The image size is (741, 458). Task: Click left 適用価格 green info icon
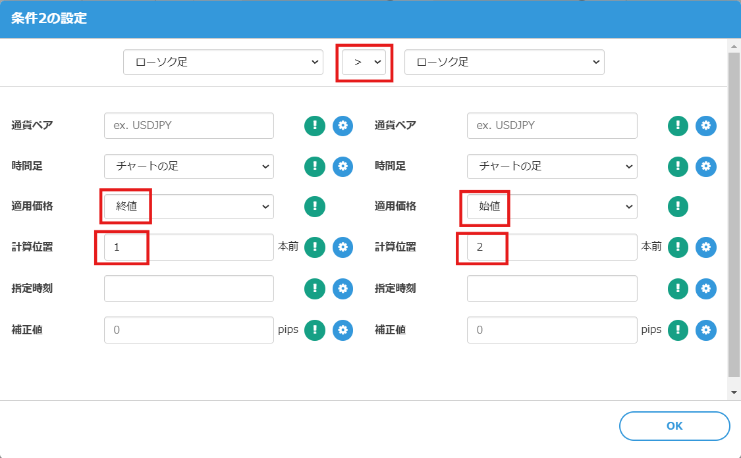[315, 207]
